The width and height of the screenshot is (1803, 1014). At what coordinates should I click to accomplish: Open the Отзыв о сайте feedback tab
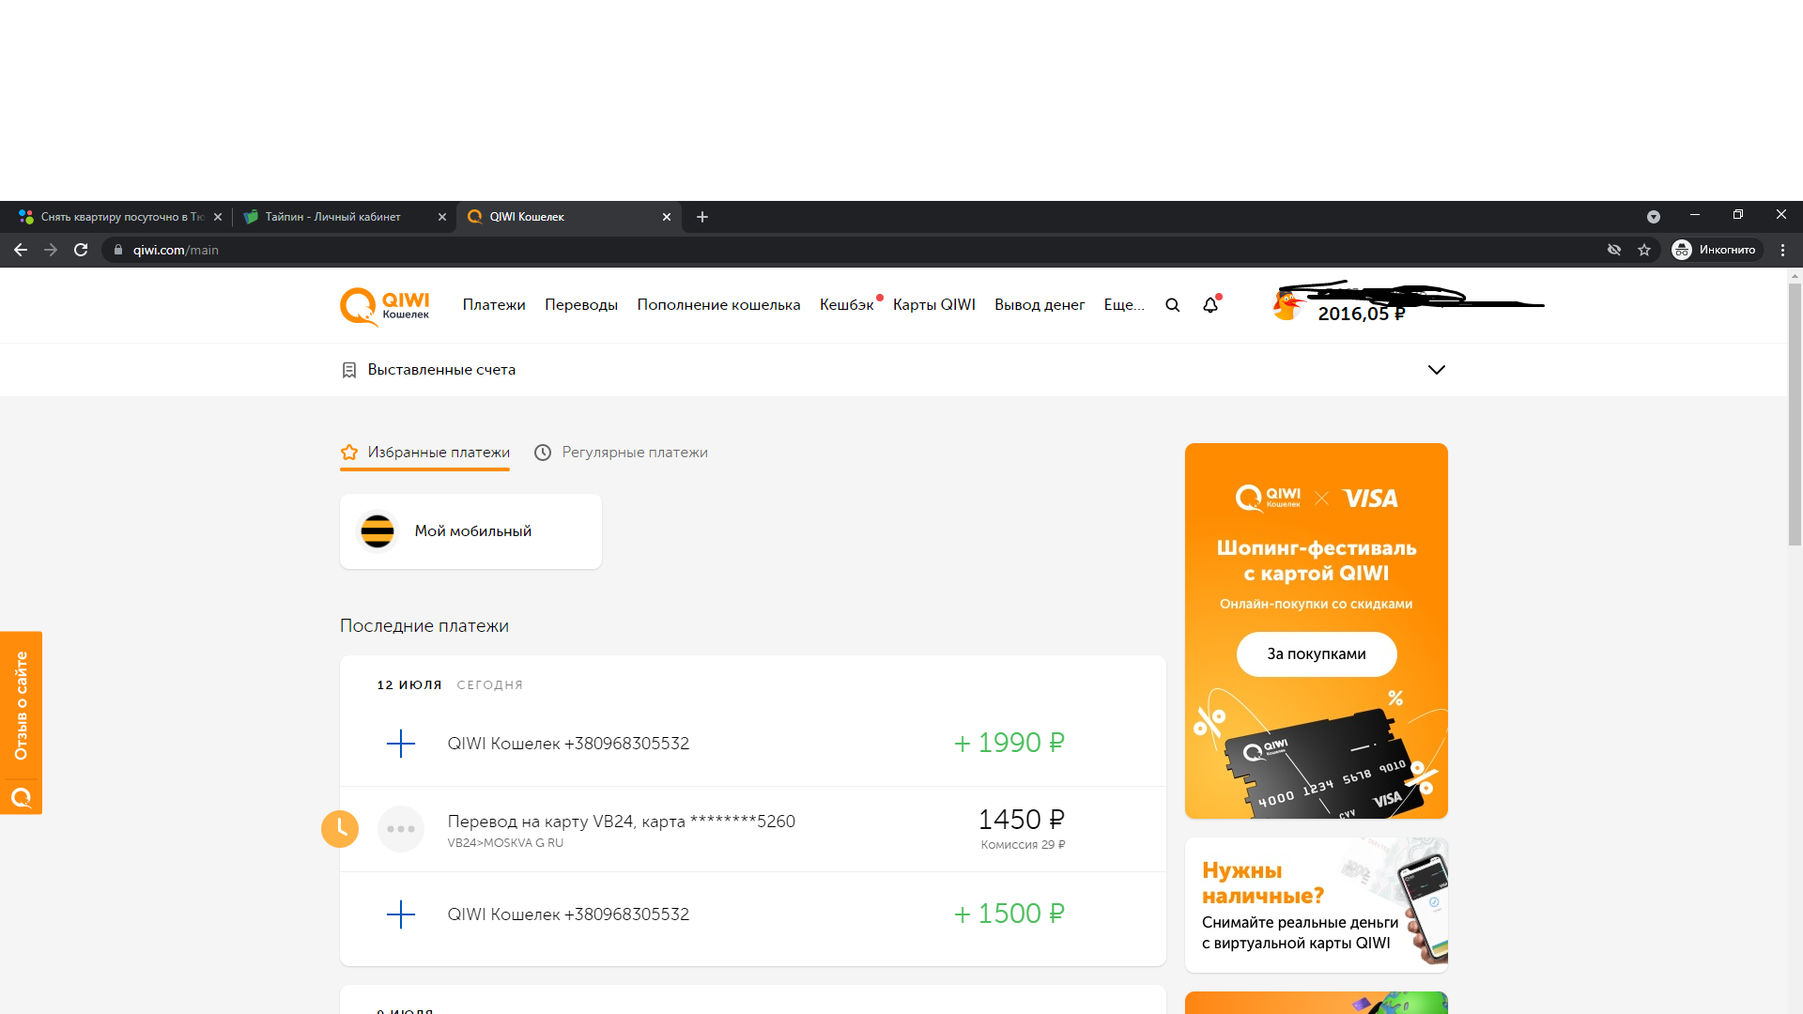coord(21,723)
